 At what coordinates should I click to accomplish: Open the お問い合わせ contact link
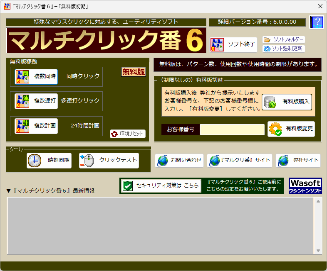click(x=179, y=161)
